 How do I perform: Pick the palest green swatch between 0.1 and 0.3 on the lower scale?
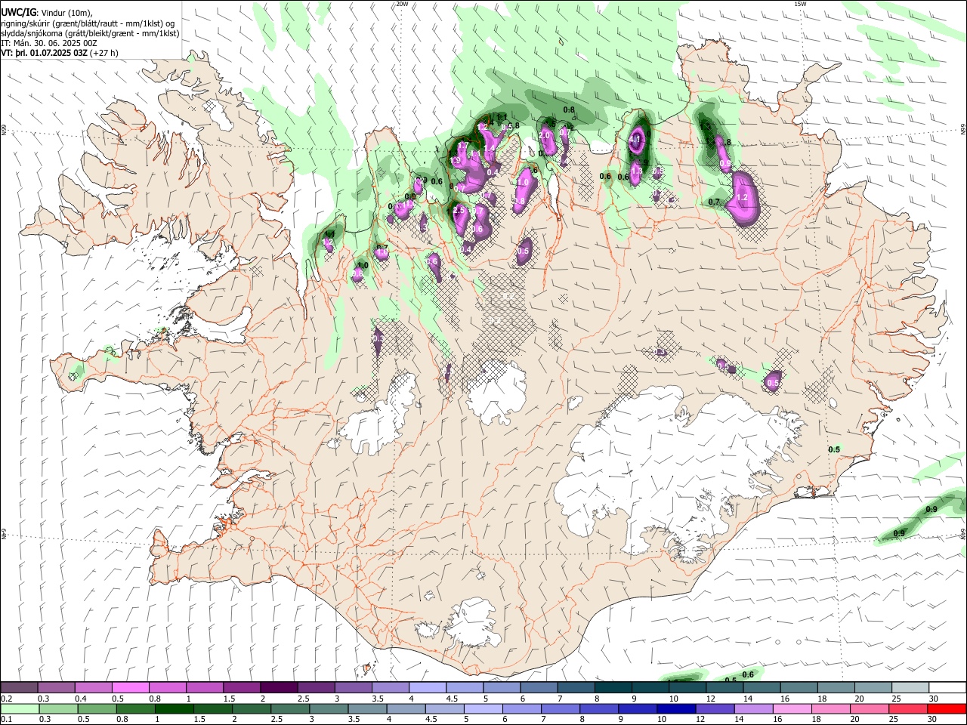point(19,708)
